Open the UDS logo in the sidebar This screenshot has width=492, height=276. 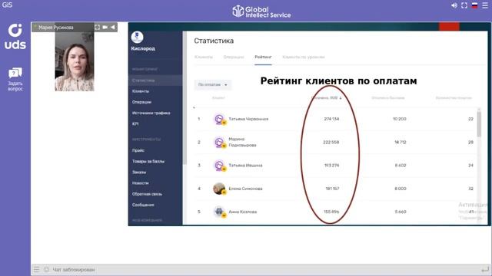(15, 36)
